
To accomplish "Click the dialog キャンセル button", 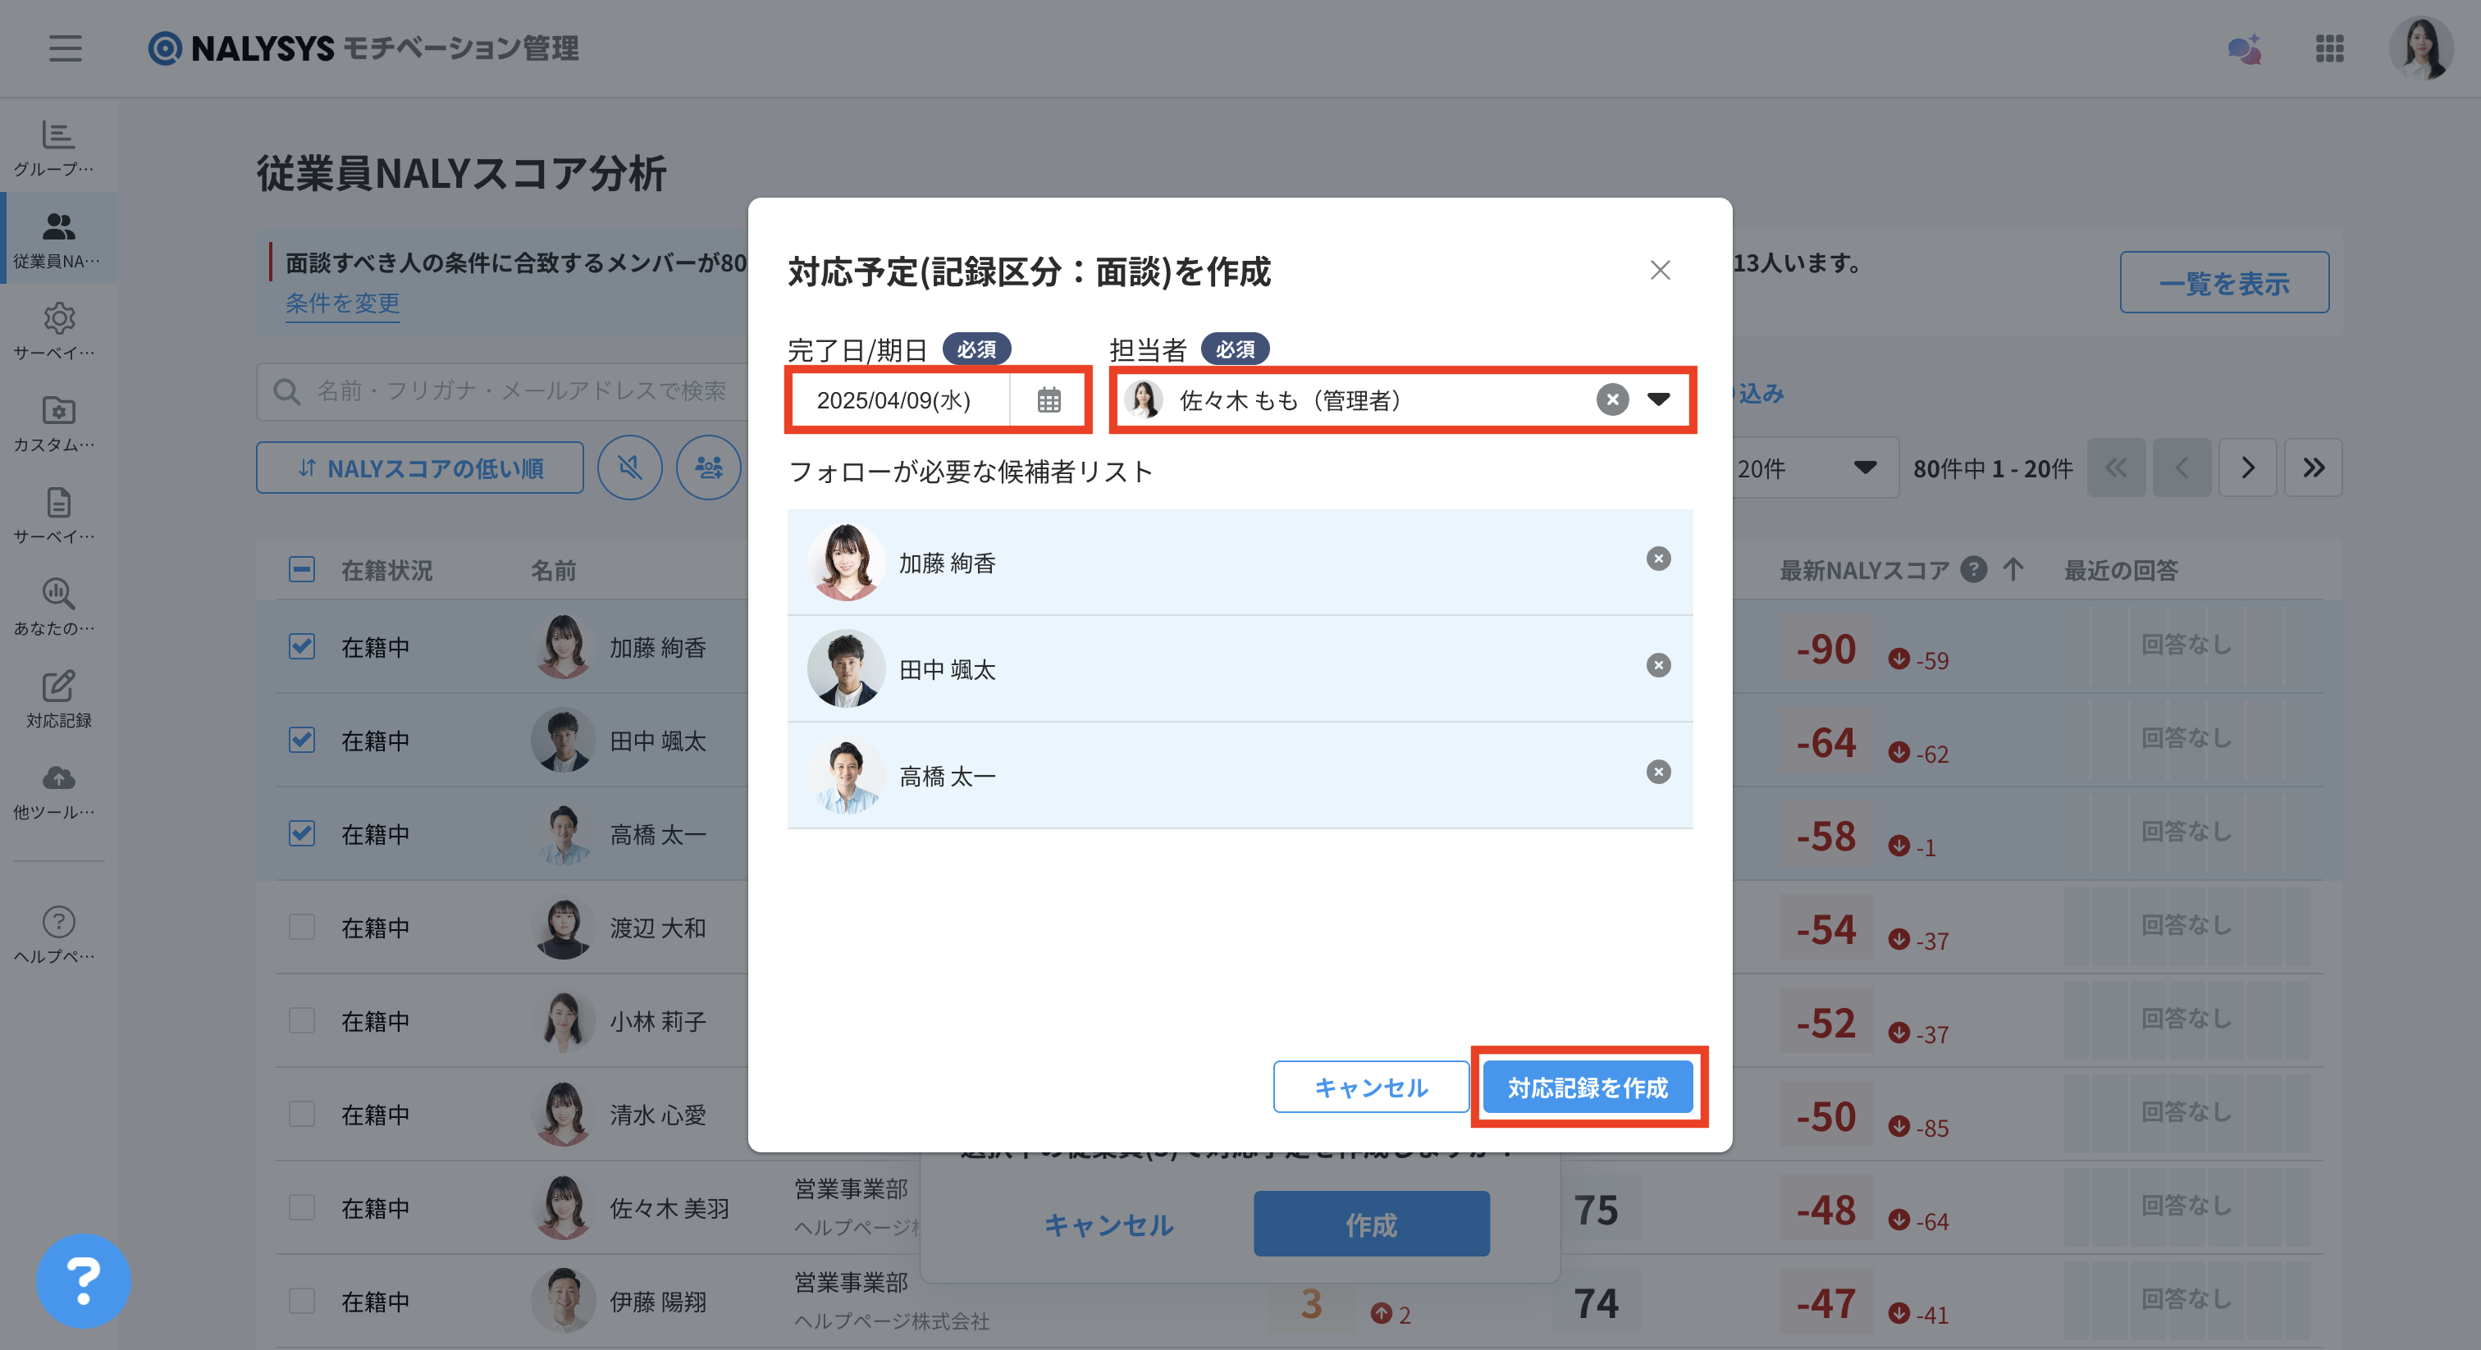I will click(1370, 1087).
